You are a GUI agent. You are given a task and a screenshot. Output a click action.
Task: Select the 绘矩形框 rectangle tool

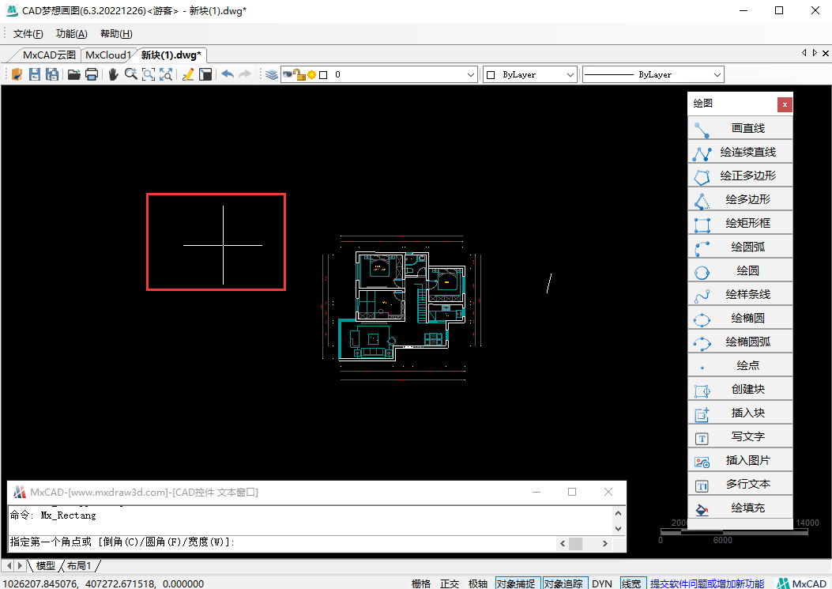[x=740, y=223]
